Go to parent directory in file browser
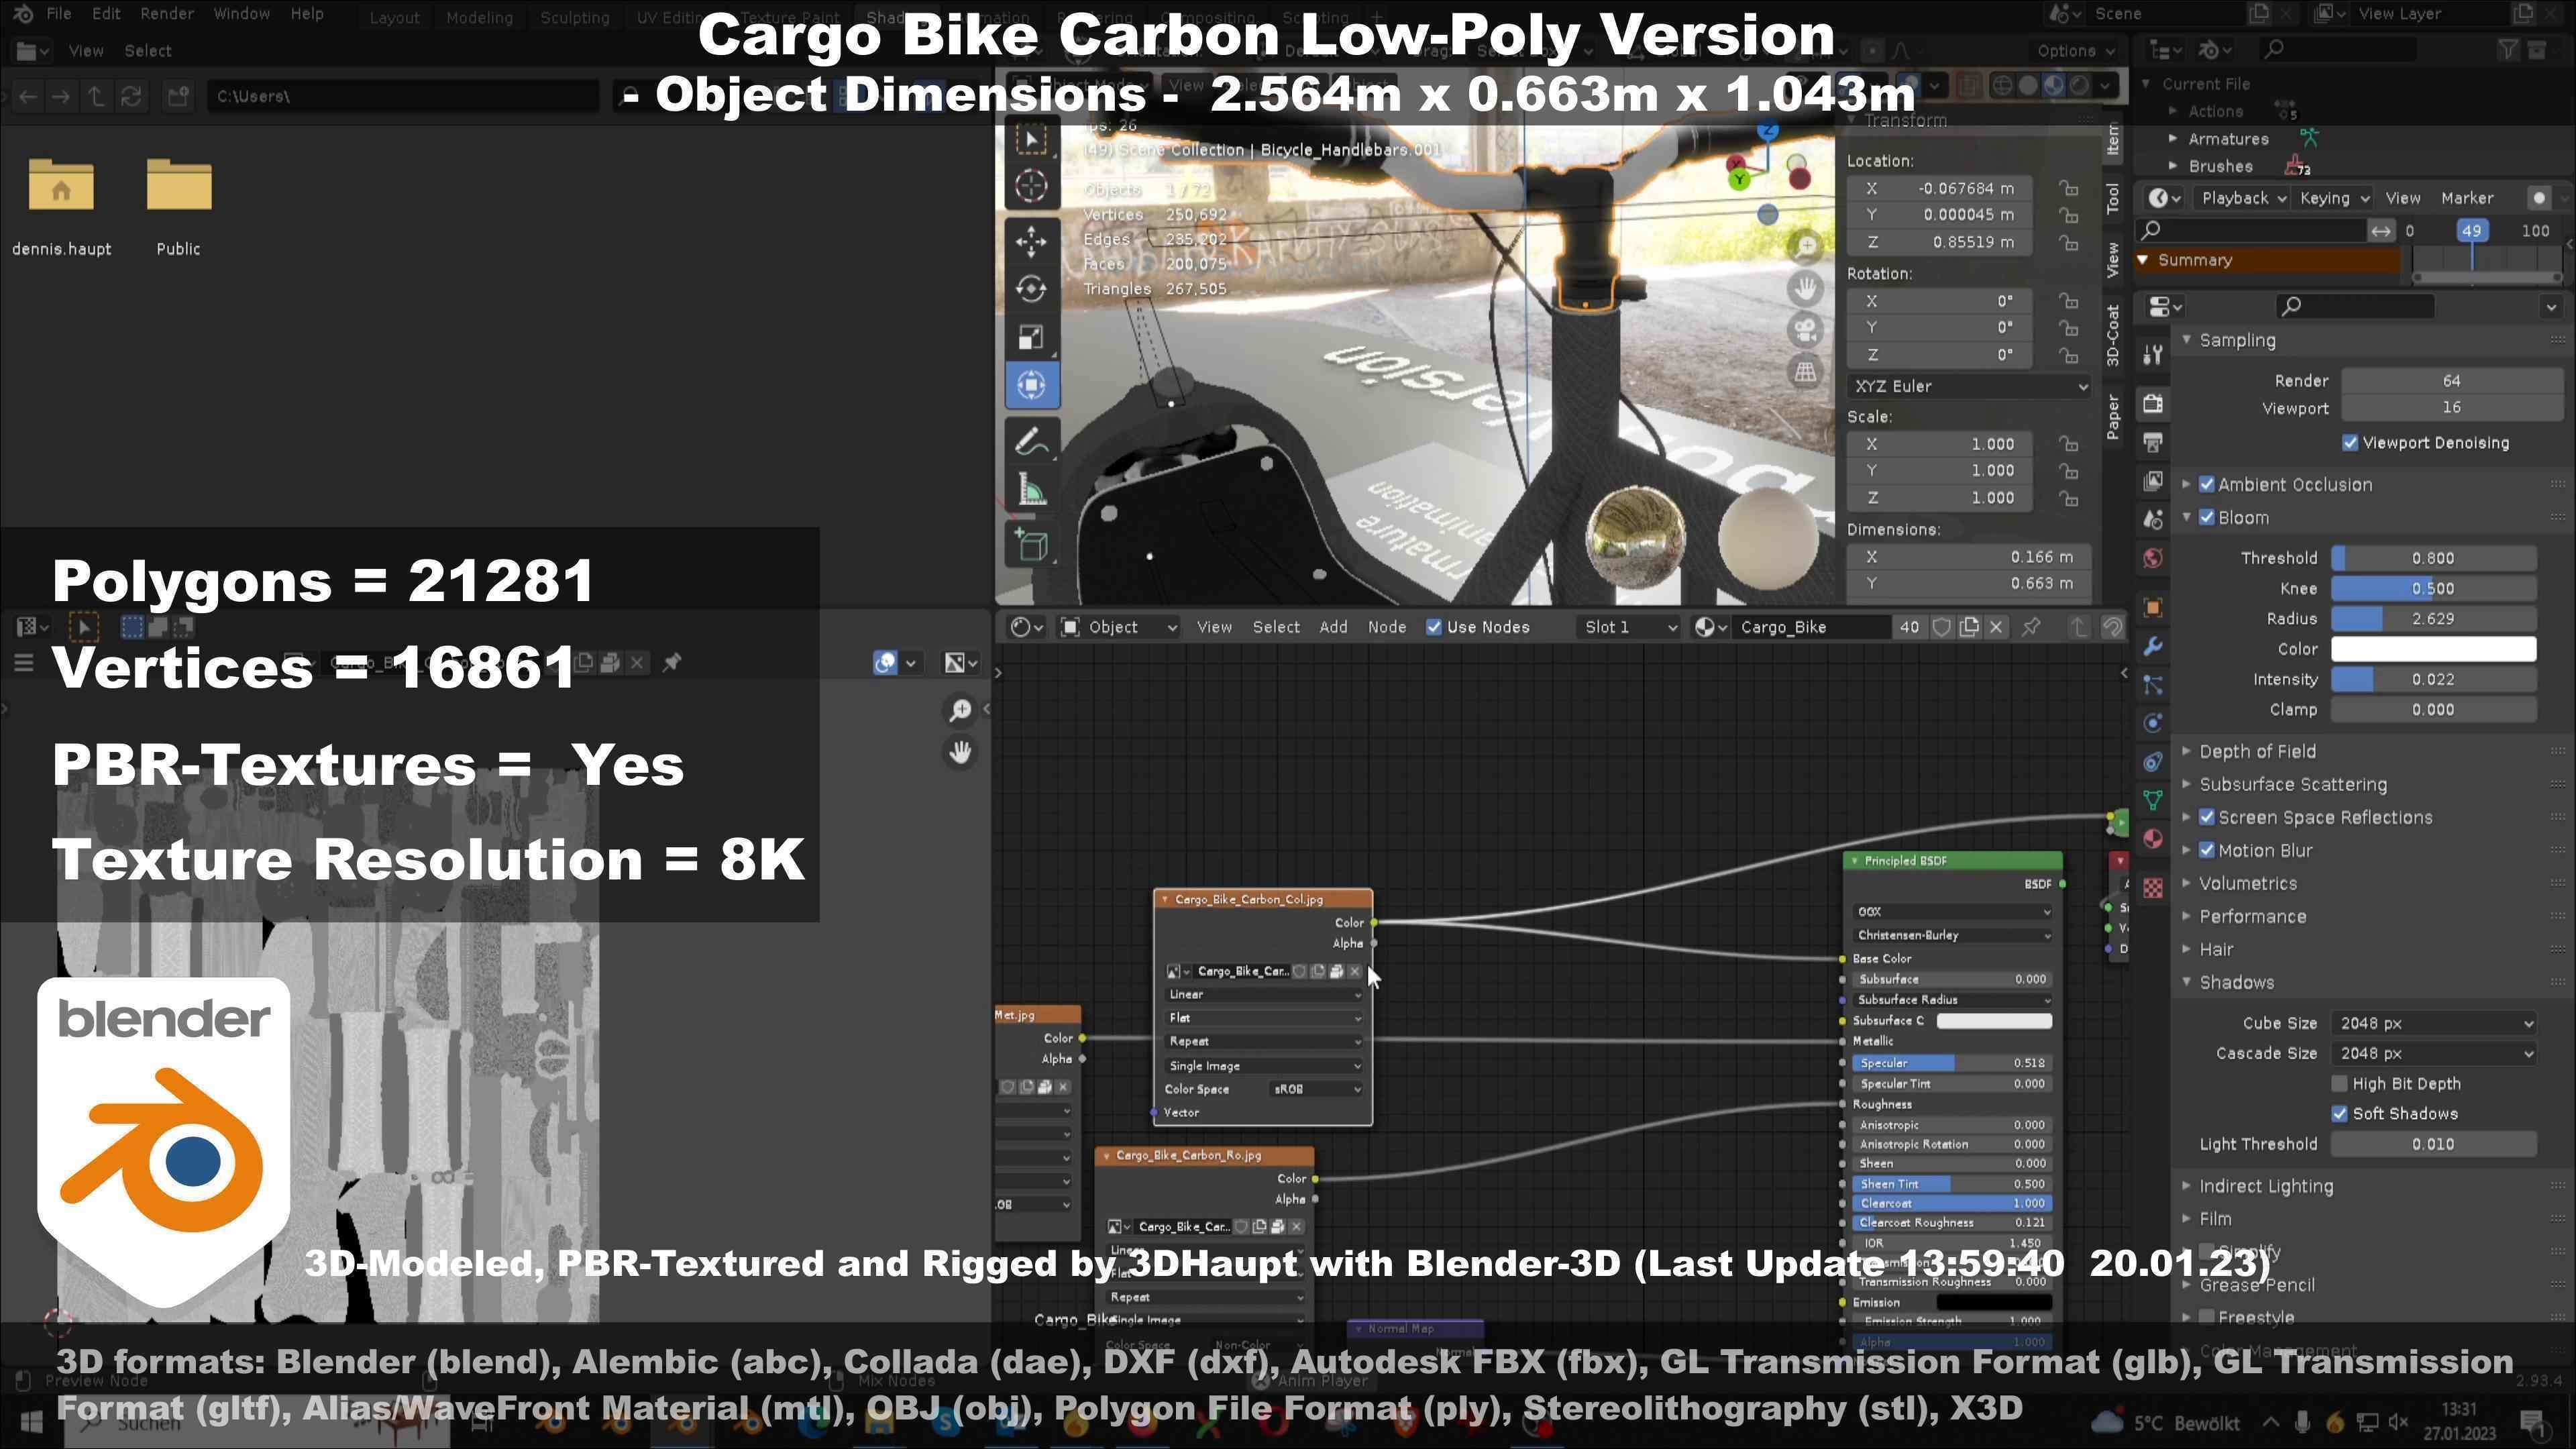2576x1449 pixels. pyautogui.click(x=96, y=96)
